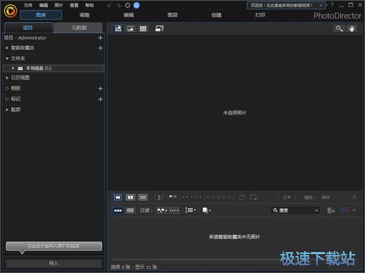This screenshot has height=273, width=365.
Task: Open the preferences gear icon
Action: click(x=128, y=5)
